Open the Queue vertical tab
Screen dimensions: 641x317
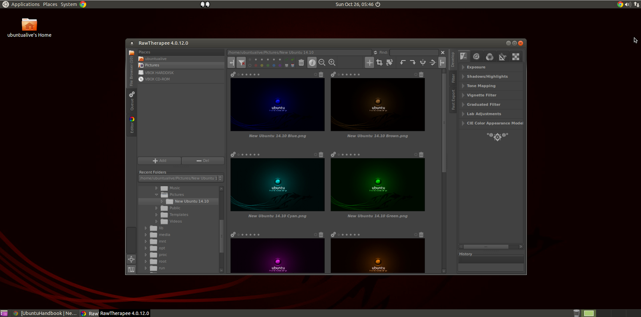point(131,101)
